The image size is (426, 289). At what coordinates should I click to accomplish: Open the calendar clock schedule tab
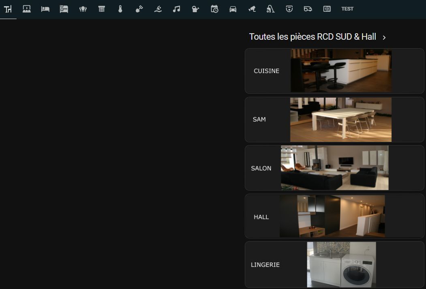[x=214, y=9]
